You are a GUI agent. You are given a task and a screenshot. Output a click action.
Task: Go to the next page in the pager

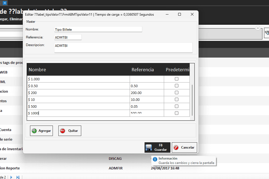pos(11,177)
